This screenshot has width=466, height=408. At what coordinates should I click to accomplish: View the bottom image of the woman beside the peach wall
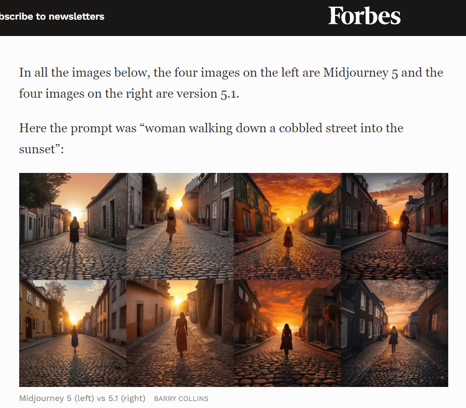pos(180,333)
